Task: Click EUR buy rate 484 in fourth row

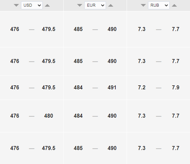Action: click(78, 116)
